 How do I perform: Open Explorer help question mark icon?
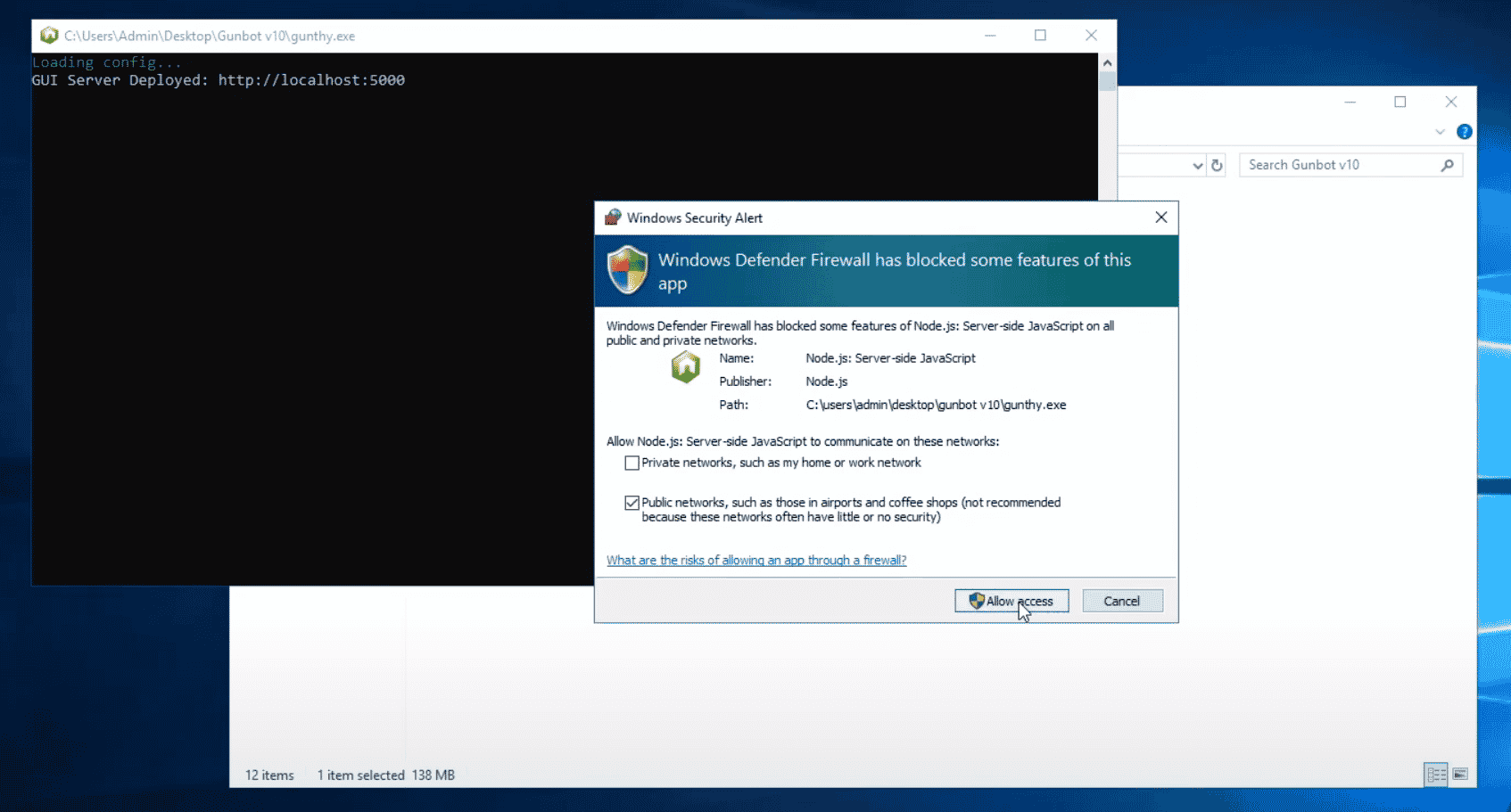point(1464,132)
